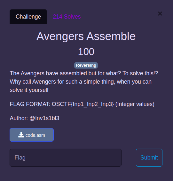Switch to the 214 Solves tab
The width and height of the screenshot is (173, 181).
67,17
